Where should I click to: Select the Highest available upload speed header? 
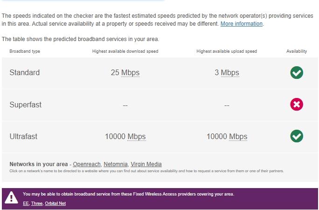tap(227, 51)
